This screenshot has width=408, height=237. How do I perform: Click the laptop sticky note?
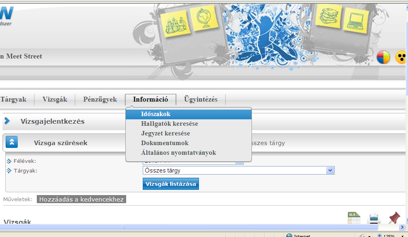(356, 21)
